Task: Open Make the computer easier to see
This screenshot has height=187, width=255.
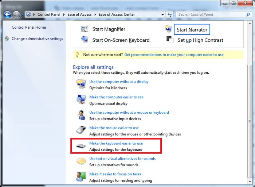Action: coord(116,97)
